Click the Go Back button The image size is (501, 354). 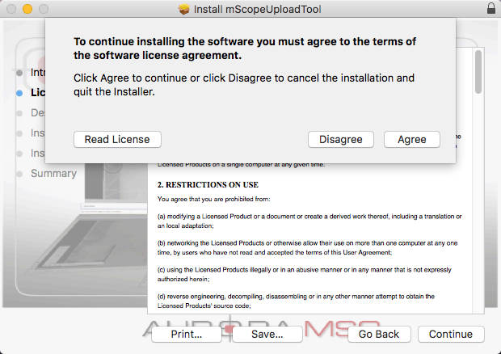(379, 334)
